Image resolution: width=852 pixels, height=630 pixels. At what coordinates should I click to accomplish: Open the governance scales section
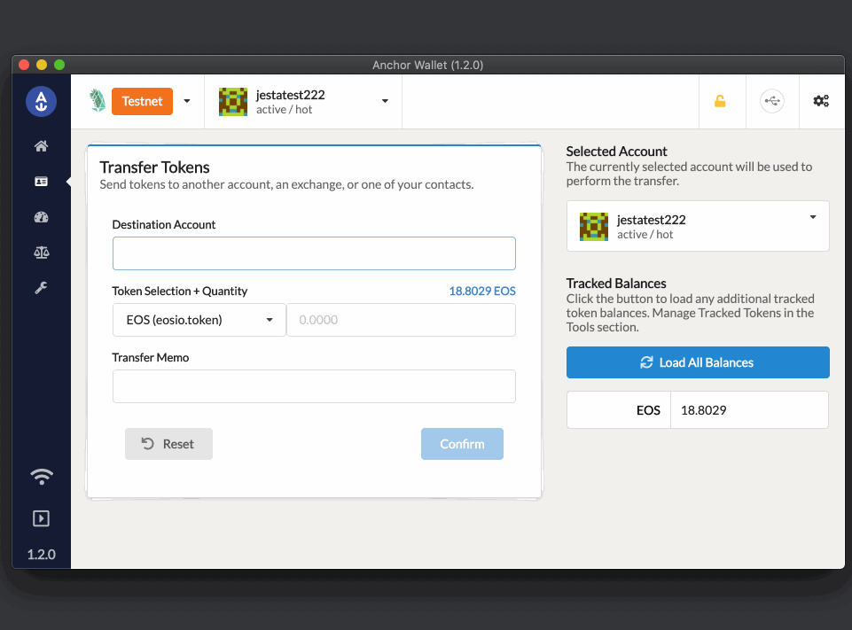pos(42,253)
